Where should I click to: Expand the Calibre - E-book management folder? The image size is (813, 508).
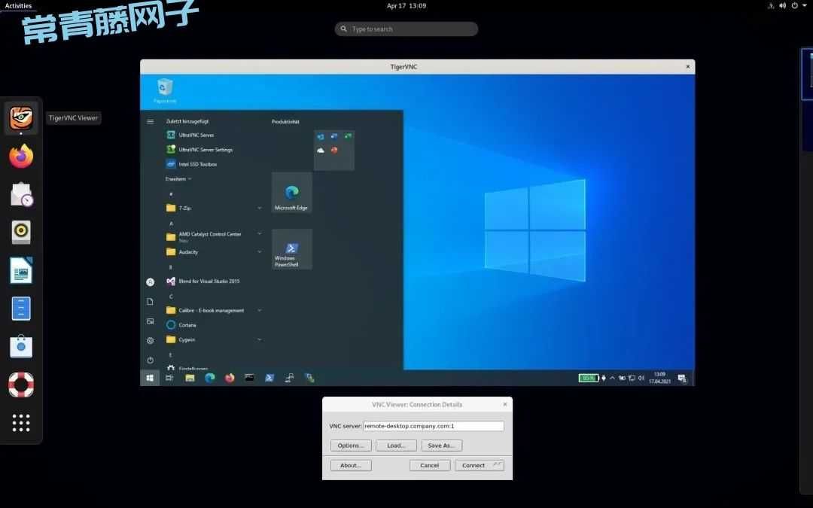tap(259, 311)
